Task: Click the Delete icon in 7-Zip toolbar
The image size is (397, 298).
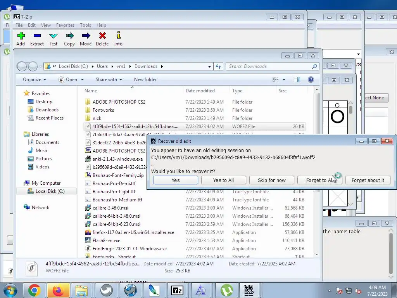Action: [x=102, y=39]
